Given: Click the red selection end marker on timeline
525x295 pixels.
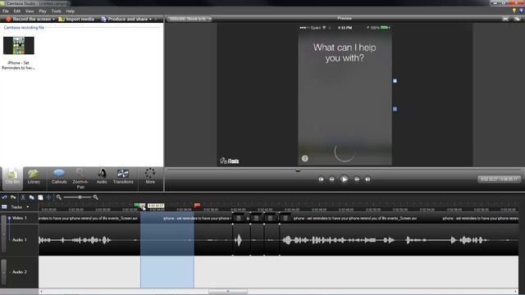Looking at the screenshot, I should (x=197, y=205).
